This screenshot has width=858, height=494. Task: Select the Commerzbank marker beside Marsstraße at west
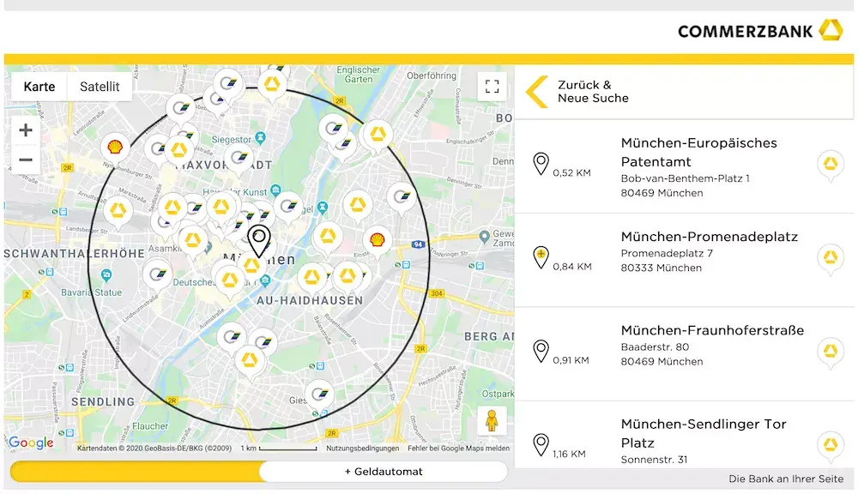tap(118, 211)
